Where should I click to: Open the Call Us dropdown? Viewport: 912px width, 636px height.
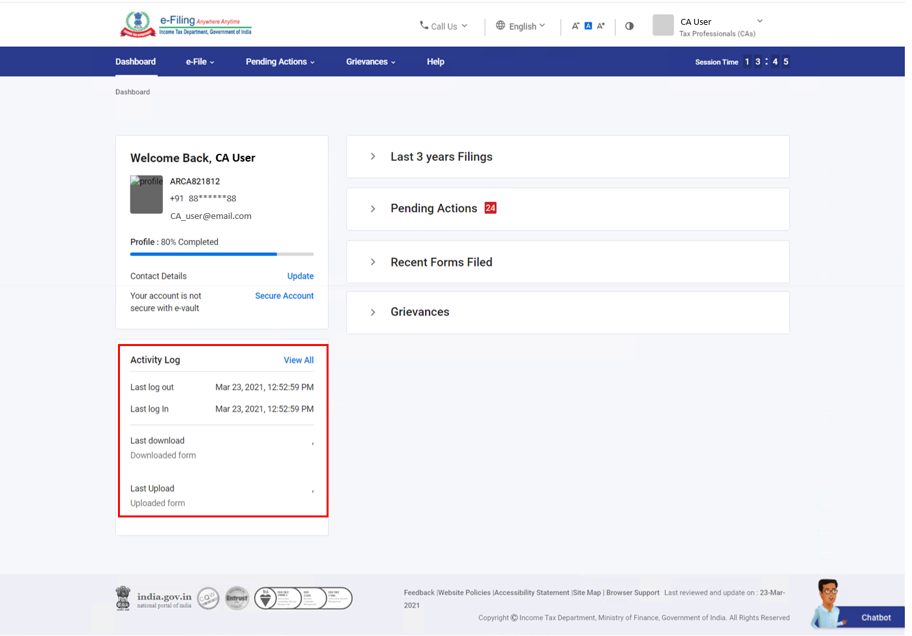click(444, 26)
